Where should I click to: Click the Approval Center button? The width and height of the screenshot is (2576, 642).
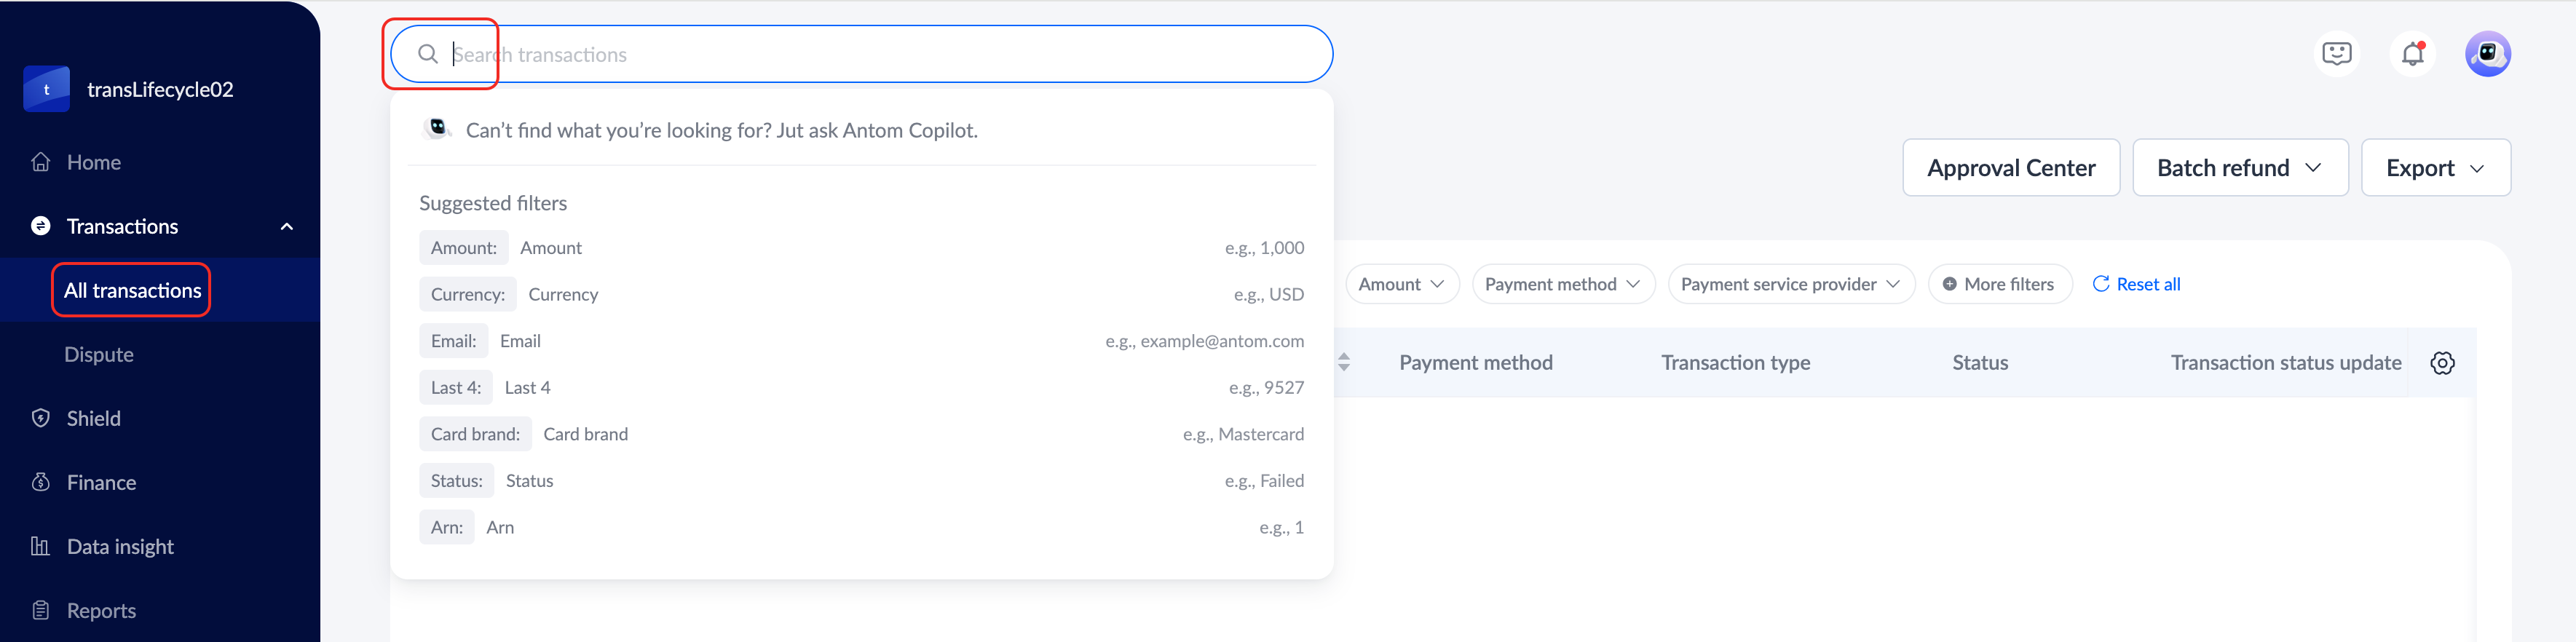[2010, 168]
